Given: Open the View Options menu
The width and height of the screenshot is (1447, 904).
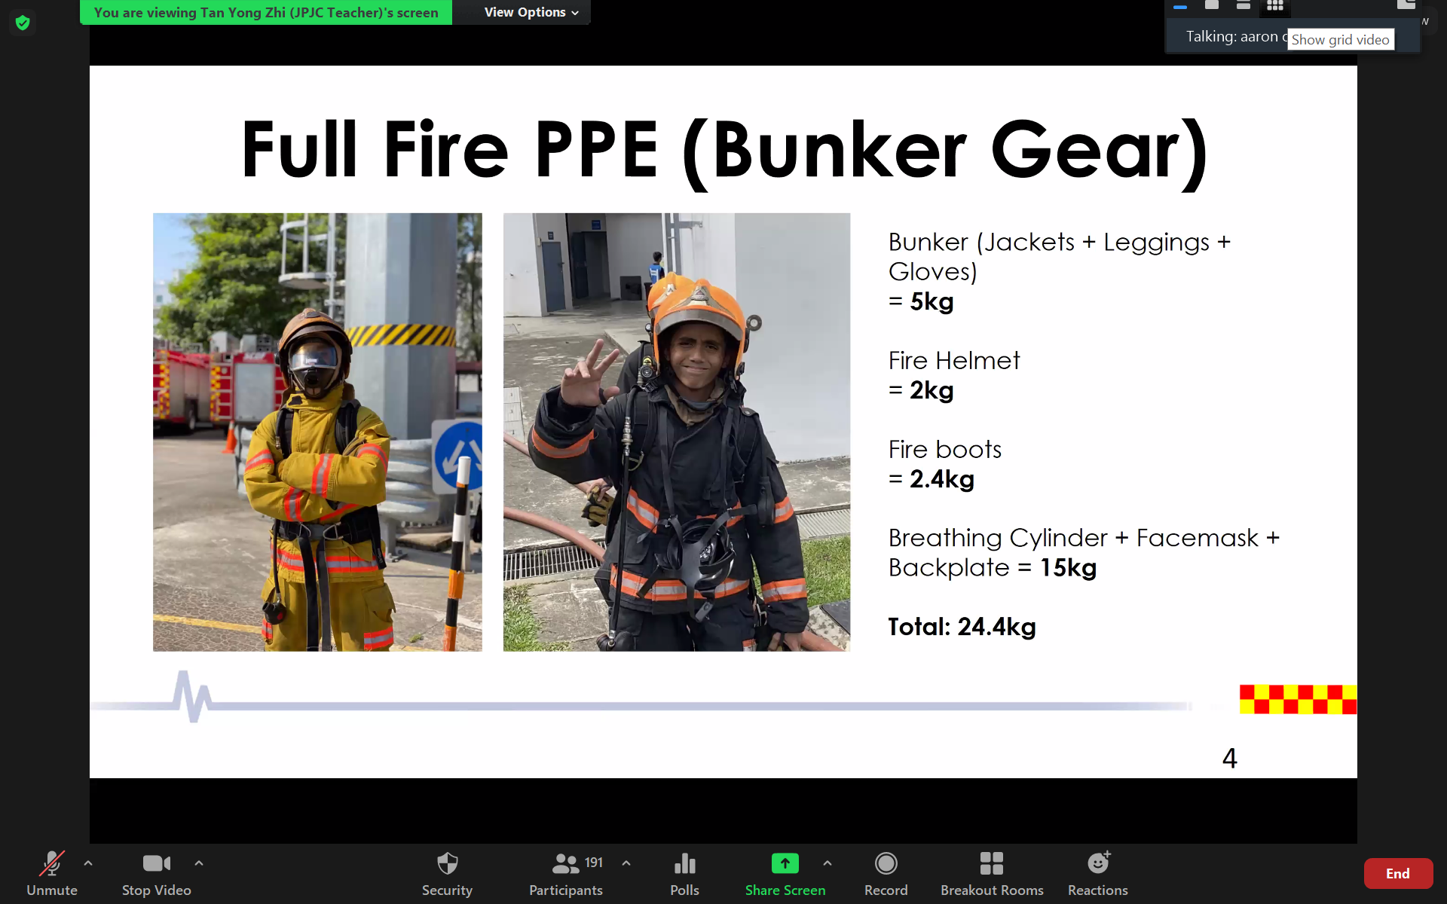Looking at the screenshot, I should point(531,12).
